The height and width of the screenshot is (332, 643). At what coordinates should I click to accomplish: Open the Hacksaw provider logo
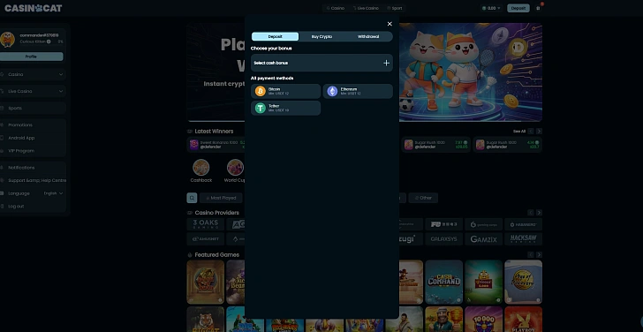(523, 239)
